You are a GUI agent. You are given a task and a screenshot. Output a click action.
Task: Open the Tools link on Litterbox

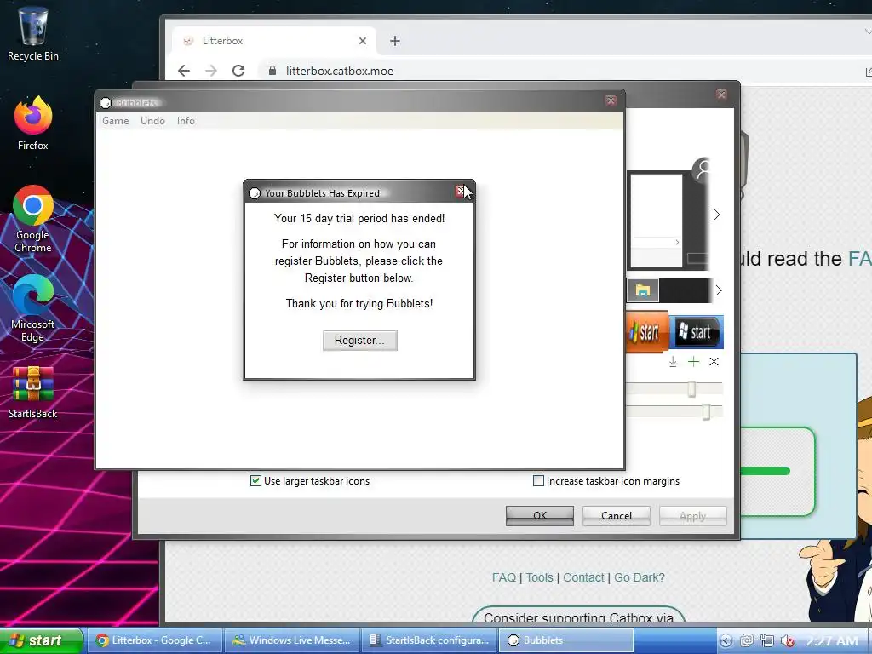539,577
